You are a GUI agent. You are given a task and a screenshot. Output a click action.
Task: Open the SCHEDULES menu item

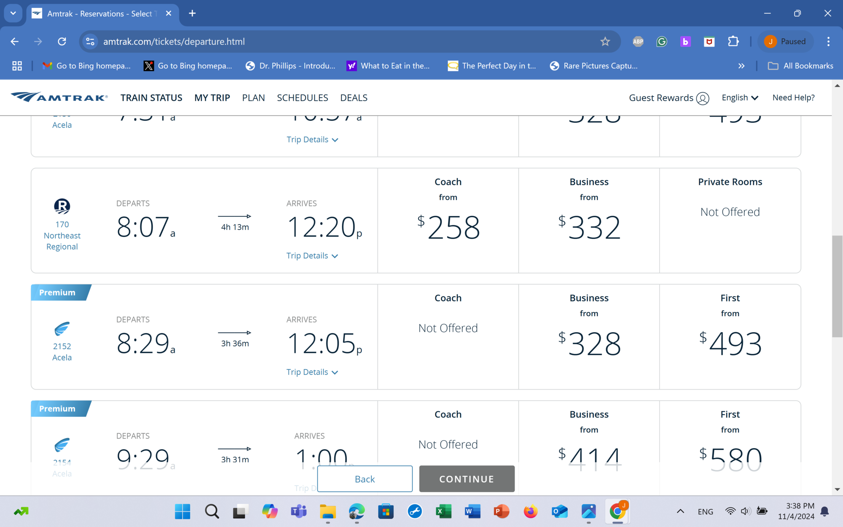302,98
